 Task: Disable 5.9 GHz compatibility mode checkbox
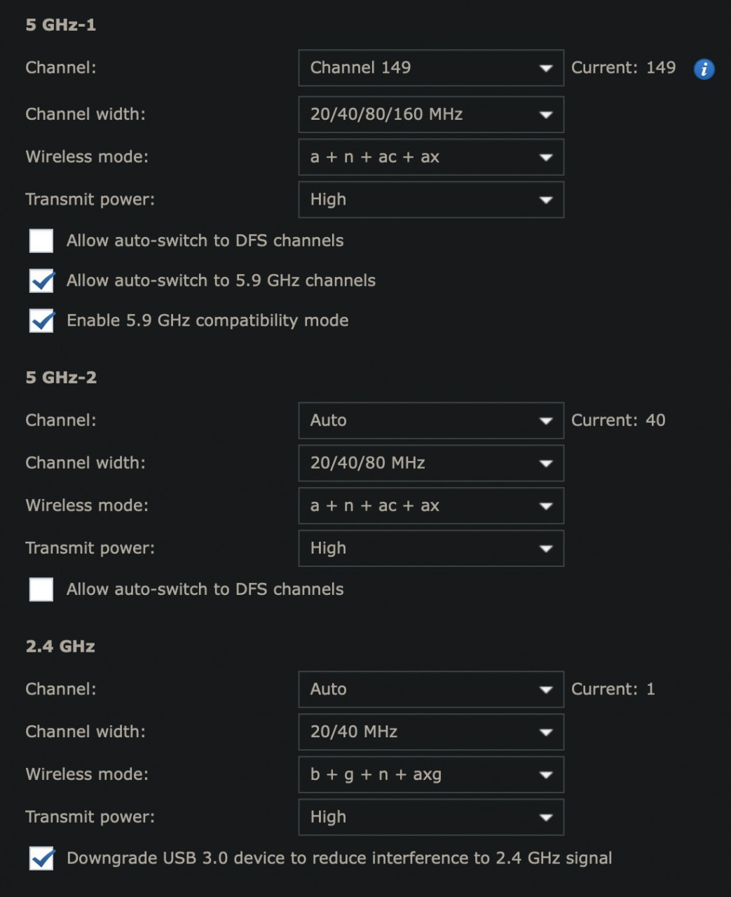(x=41, y=320)
